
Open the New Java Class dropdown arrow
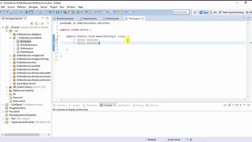click(82, 12)
